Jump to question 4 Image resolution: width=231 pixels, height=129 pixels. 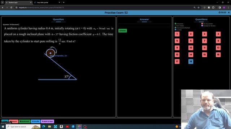click(218, 34)
